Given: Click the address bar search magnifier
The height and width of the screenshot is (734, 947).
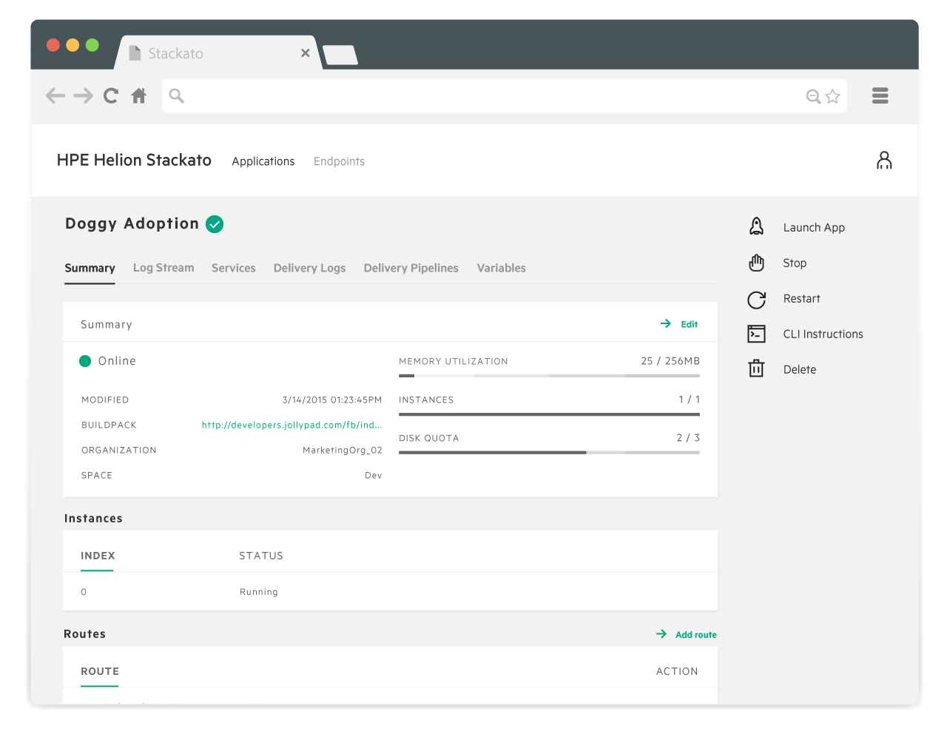Looking at the screenshot, I should [x=177, y=95].
